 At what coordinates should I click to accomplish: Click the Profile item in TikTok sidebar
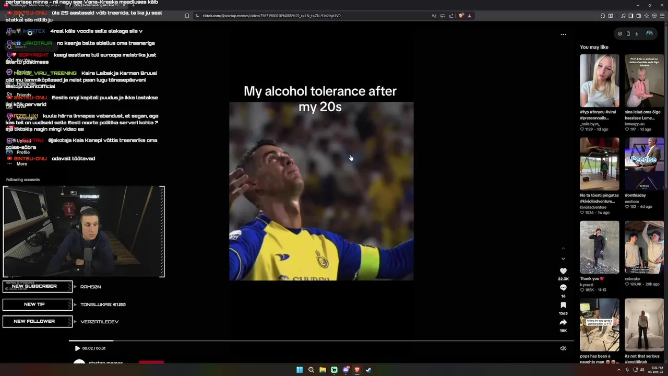[x=23, y=152]
